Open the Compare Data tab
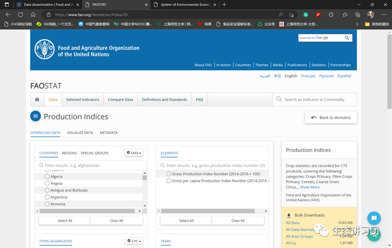Viewport: 392px width, 248px height. tap(120, 99)
